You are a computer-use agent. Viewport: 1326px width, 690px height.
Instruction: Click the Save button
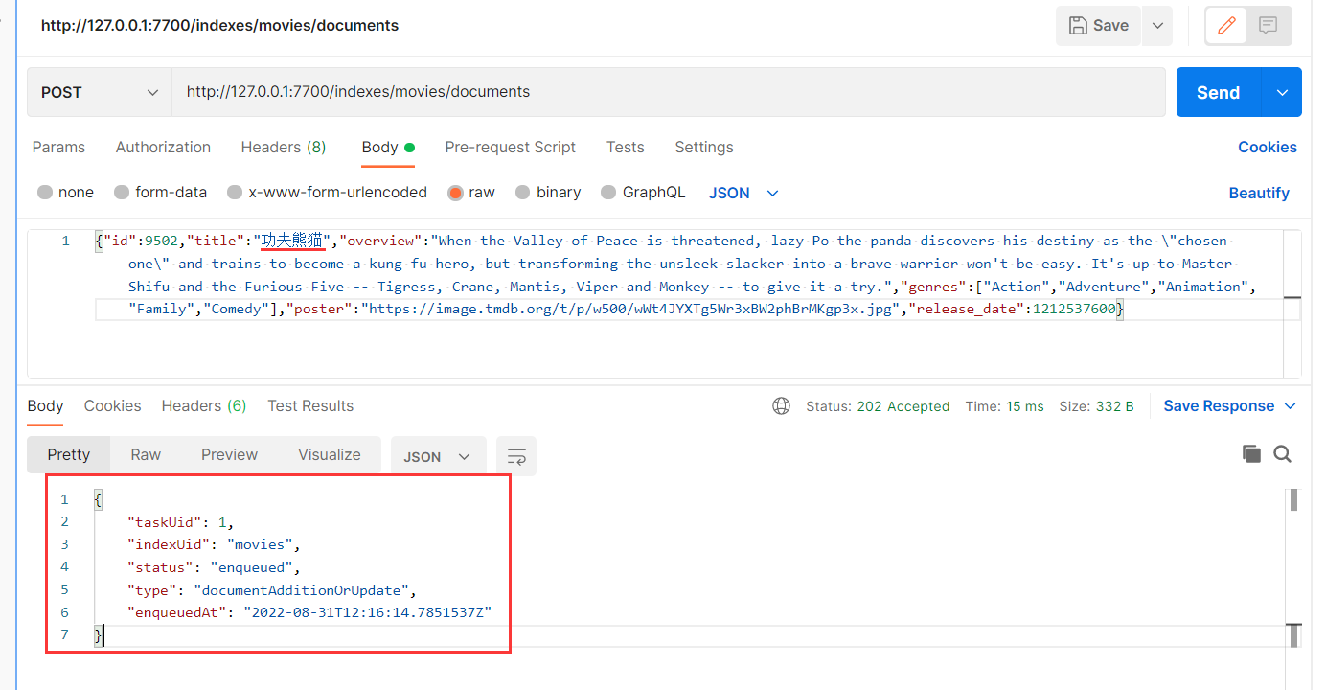[x=1098, y=26]
